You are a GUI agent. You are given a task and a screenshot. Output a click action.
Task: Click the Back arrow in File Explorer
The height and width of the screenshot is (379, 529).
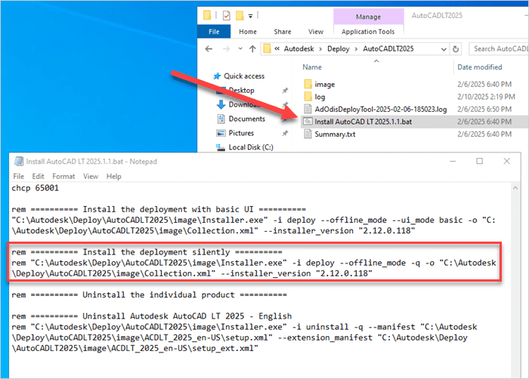[209, 49]
